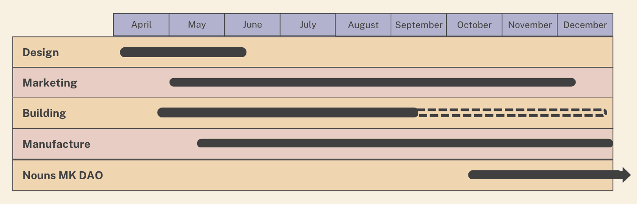Click the October header cell
Screen dimensions: 637x204
click(474, 25)
